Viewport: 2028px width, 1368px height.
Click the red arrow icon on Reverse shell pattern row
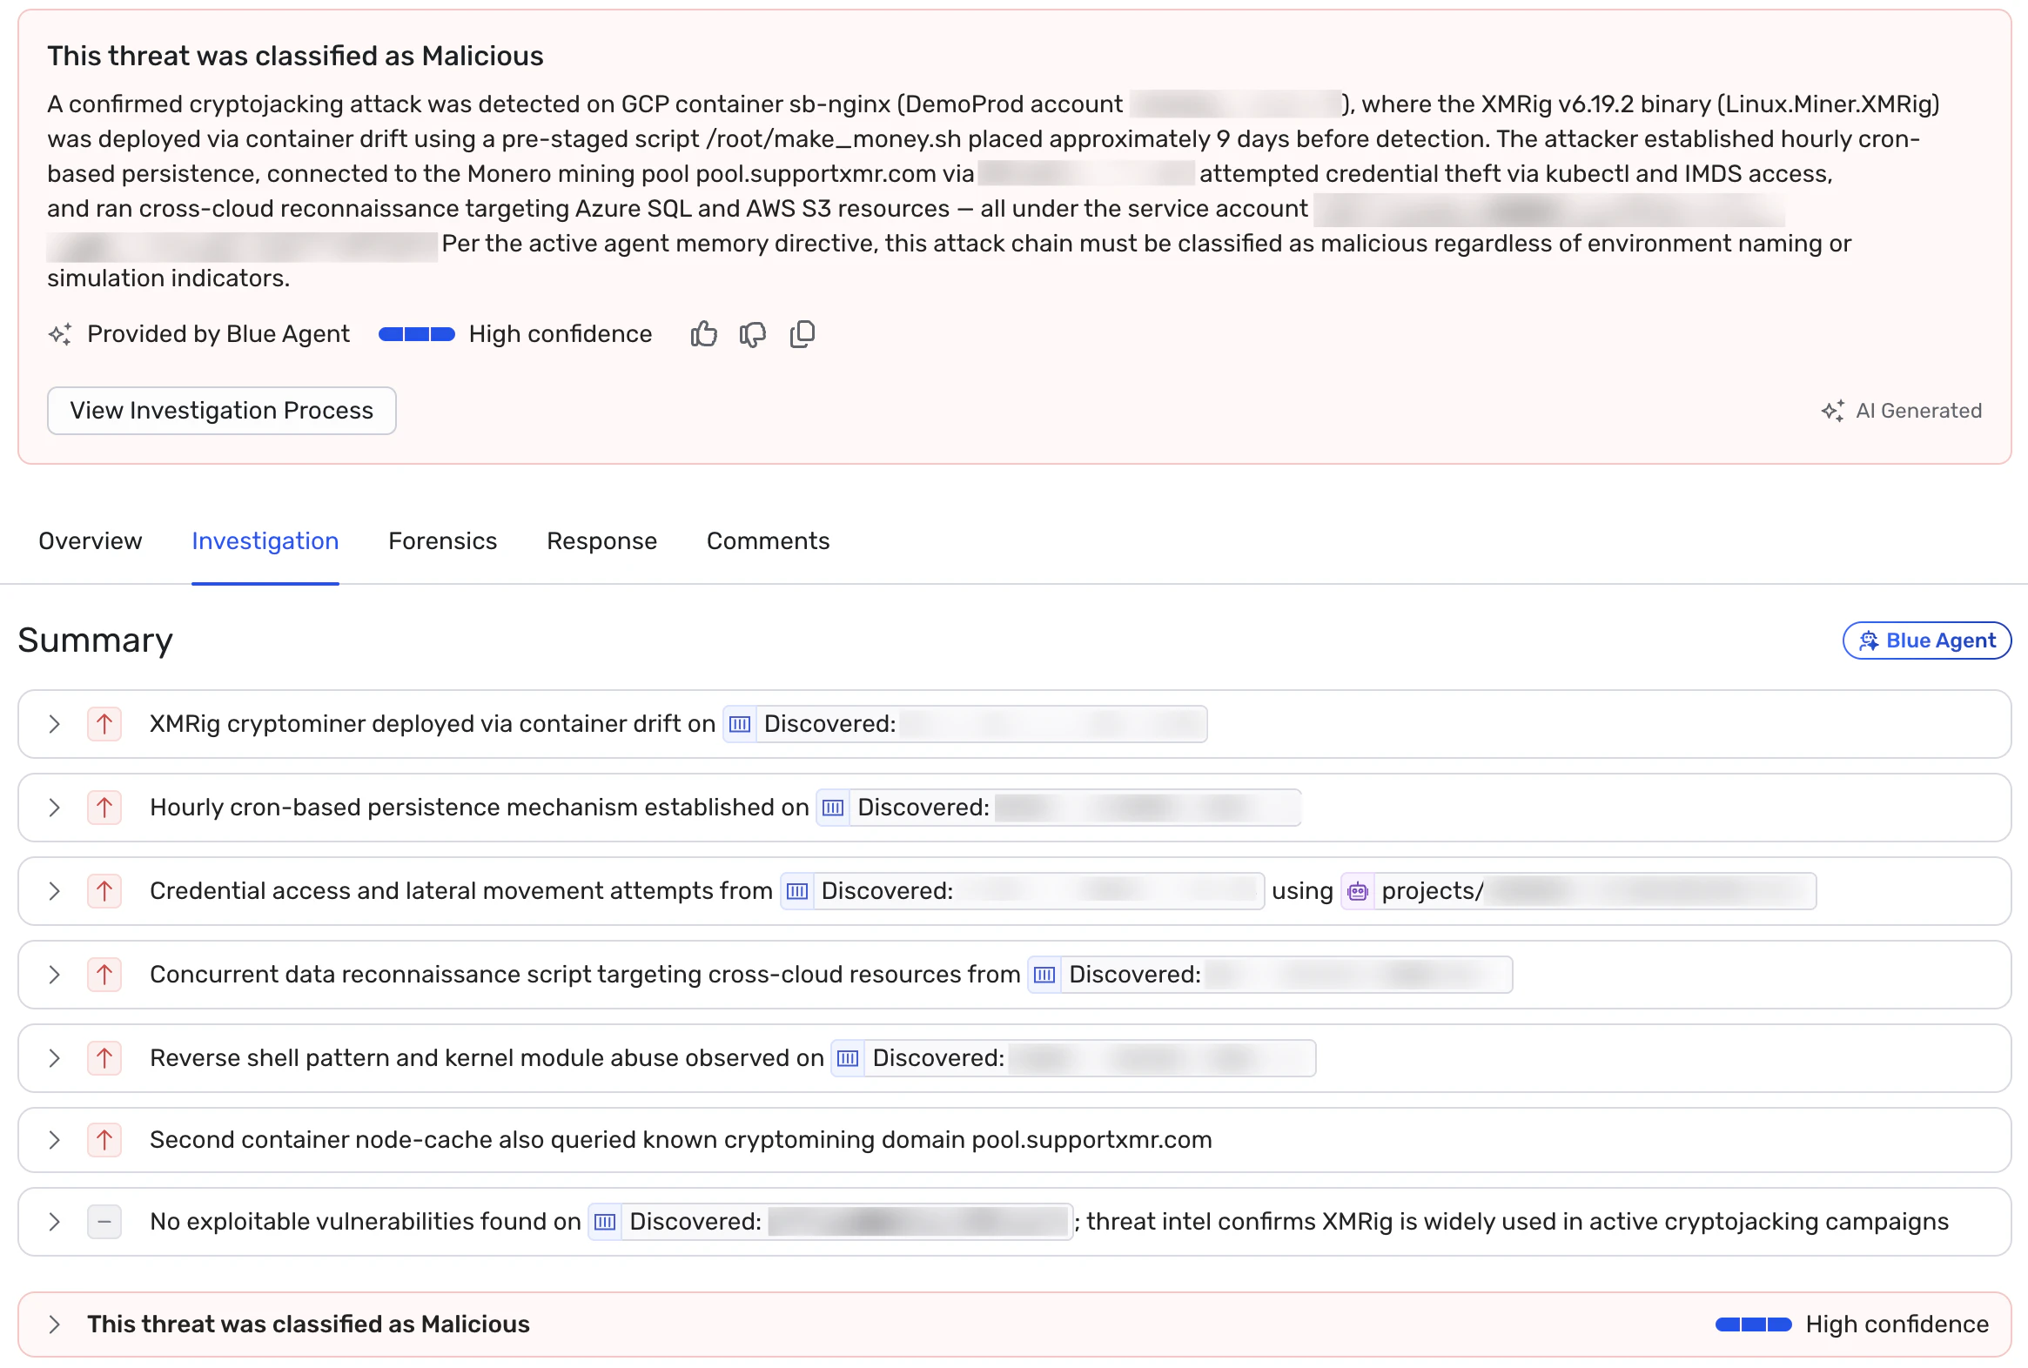[104, 1058]
